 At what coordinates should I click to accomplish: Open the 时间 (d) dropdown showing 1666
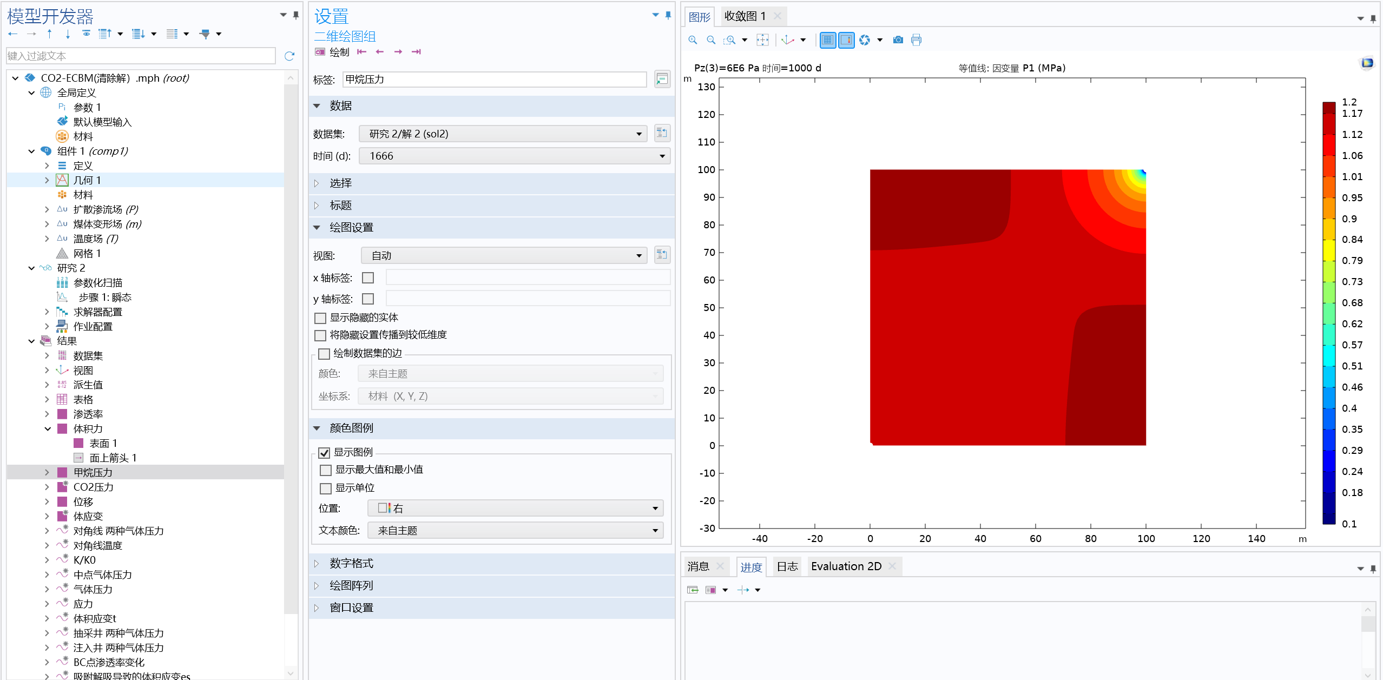tap(514, 156)
